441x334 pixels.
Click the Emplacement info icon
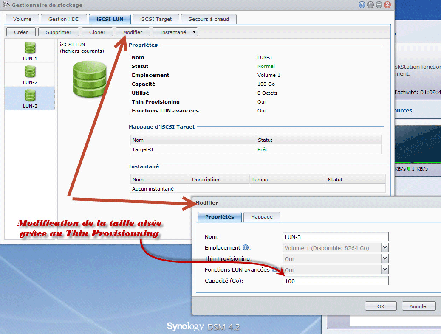(245, 248)
